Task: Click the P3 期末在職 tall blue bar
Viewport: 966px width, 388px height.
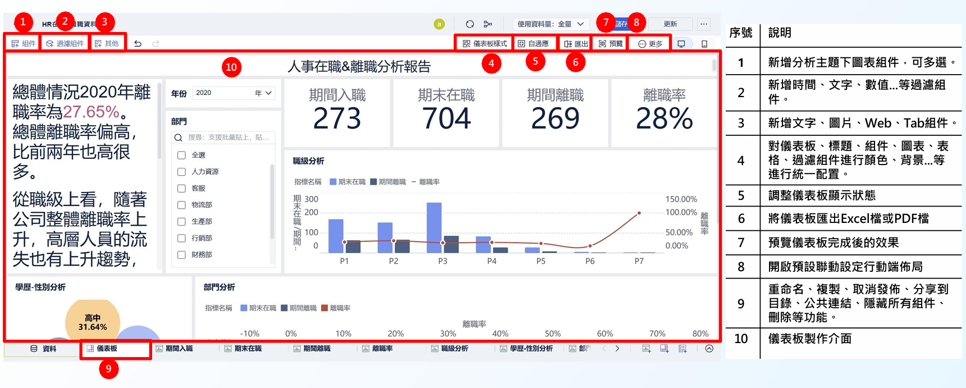Action: (x=434, y=227)
